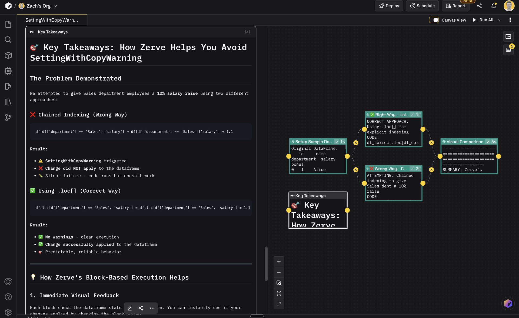This screenshot has width=519, height=318.
Task: Click the compute chip icon in sidebar
Action: click(x=8, y=71)
